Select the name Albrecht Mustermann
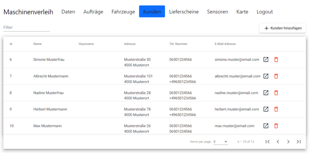This screenshot has height=153, width=309. (x=51, y=76)
